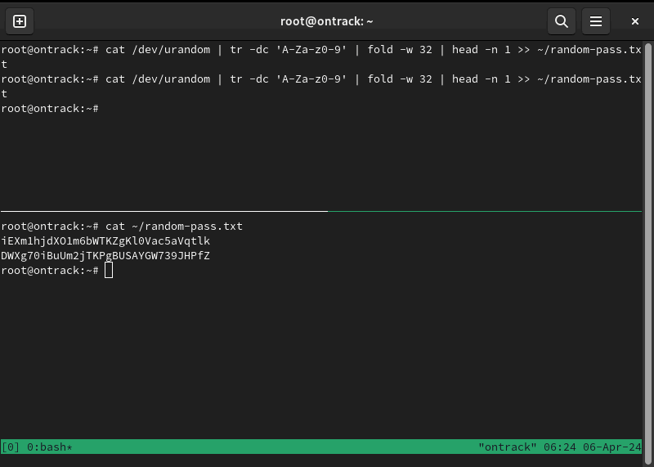The height and width of the screenshot is (467, 654).
Task: Open the hamburger menu
Action: (x=596, y=21)
